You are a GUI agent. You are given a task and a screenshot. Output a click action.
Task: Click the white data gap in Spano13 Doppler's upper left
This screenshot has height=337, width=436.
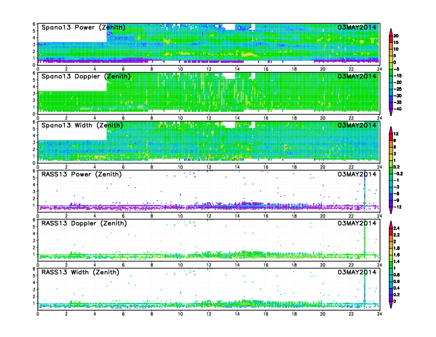pos(72,84)
